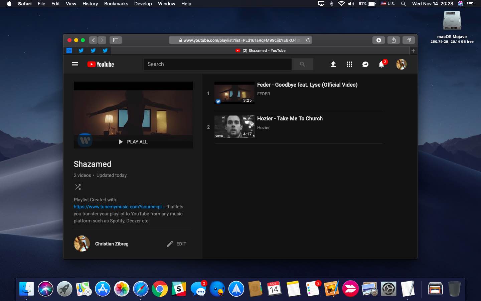This screenshot has height=301, width=481.
Task: Add a new tab with plus button
Action: [x=413, y=51]
